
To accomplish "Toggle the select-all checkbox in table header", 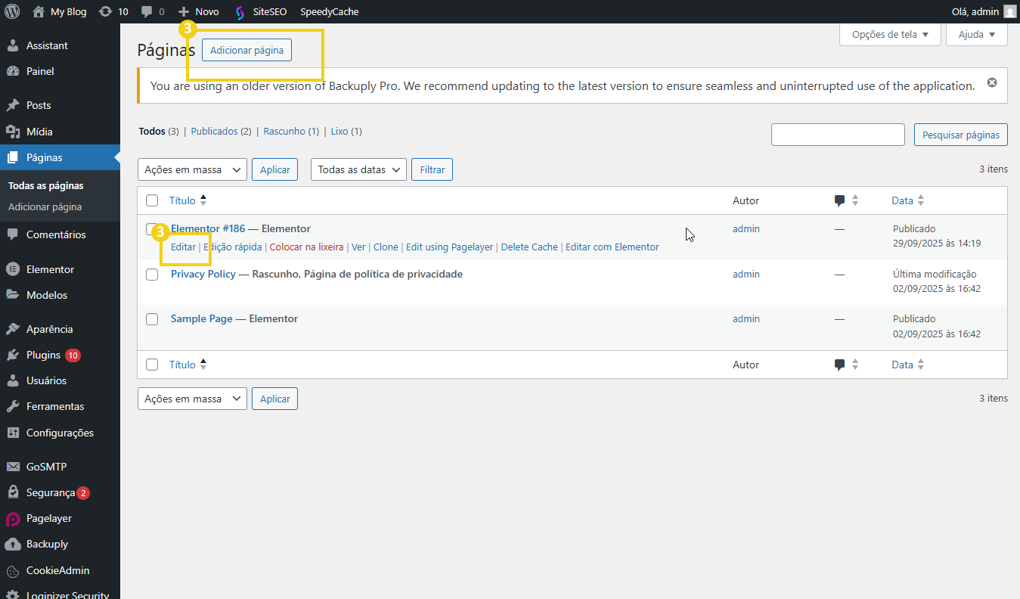I will click(152, 200).
